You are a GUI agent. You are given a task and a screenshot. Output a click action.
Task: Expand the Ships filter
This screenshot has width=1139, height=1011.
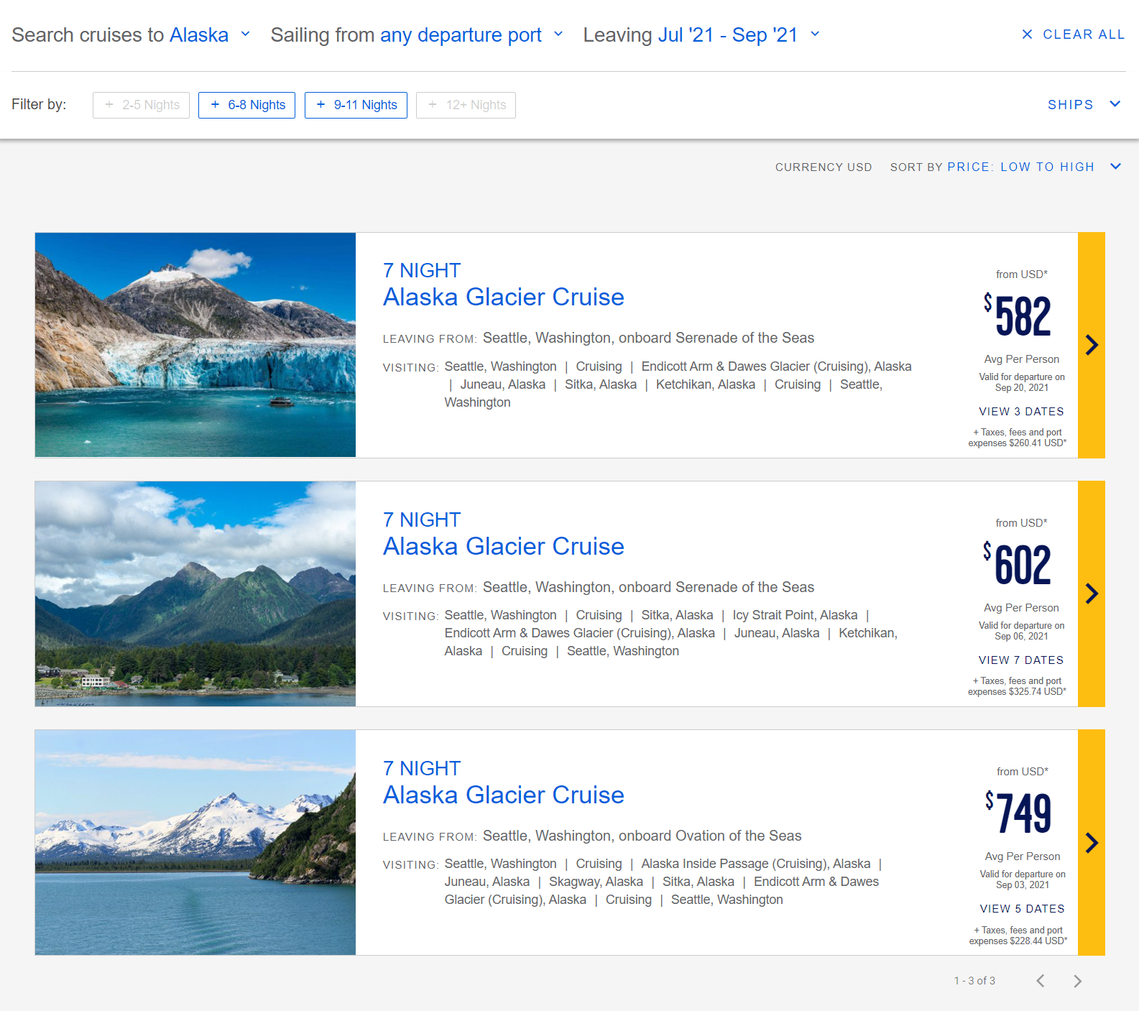[x=1084, y=105]
